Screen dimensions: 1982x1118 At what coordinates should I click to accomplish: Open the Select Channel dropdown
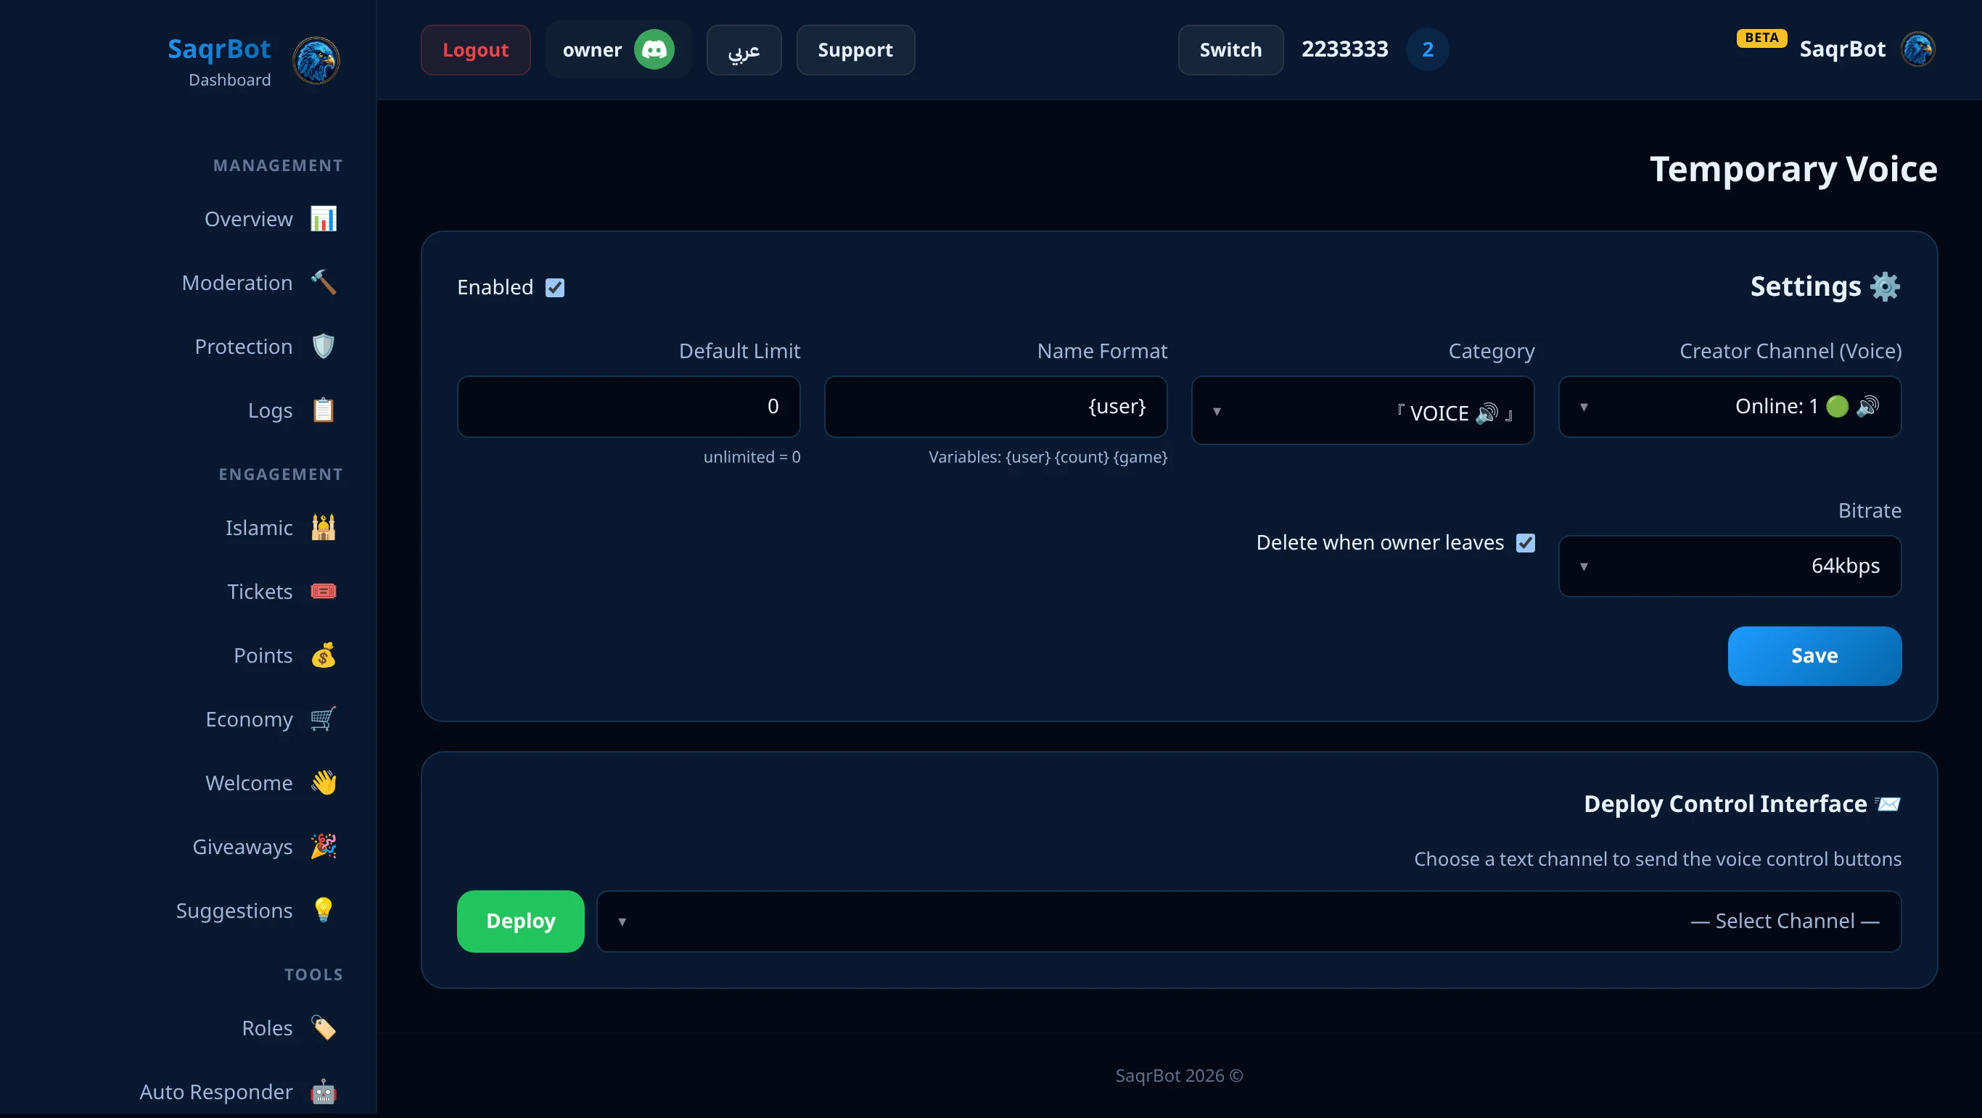pos(1249,922)
